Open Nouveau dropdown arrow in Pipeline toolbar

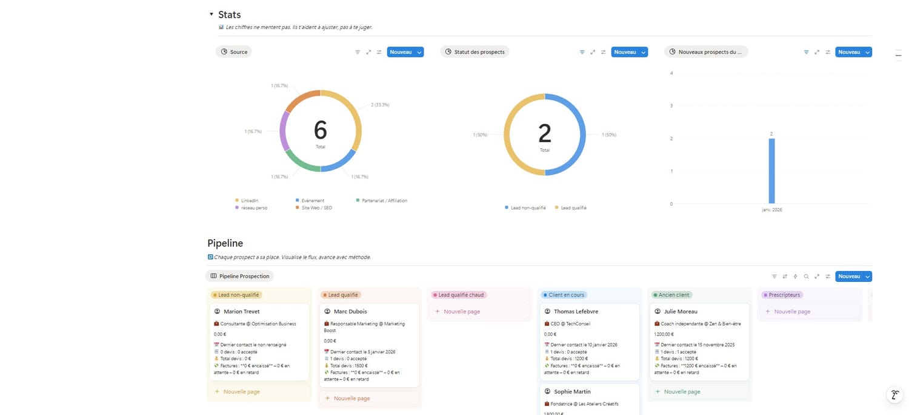click(x=868, y=276)
